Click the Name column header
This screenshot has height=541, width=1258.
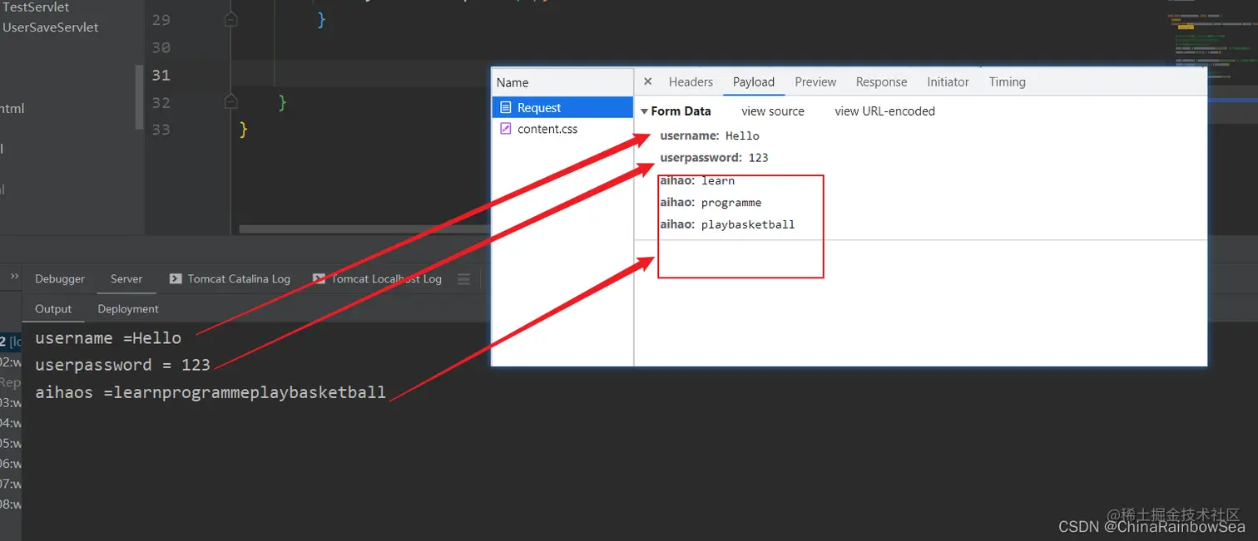513,82
